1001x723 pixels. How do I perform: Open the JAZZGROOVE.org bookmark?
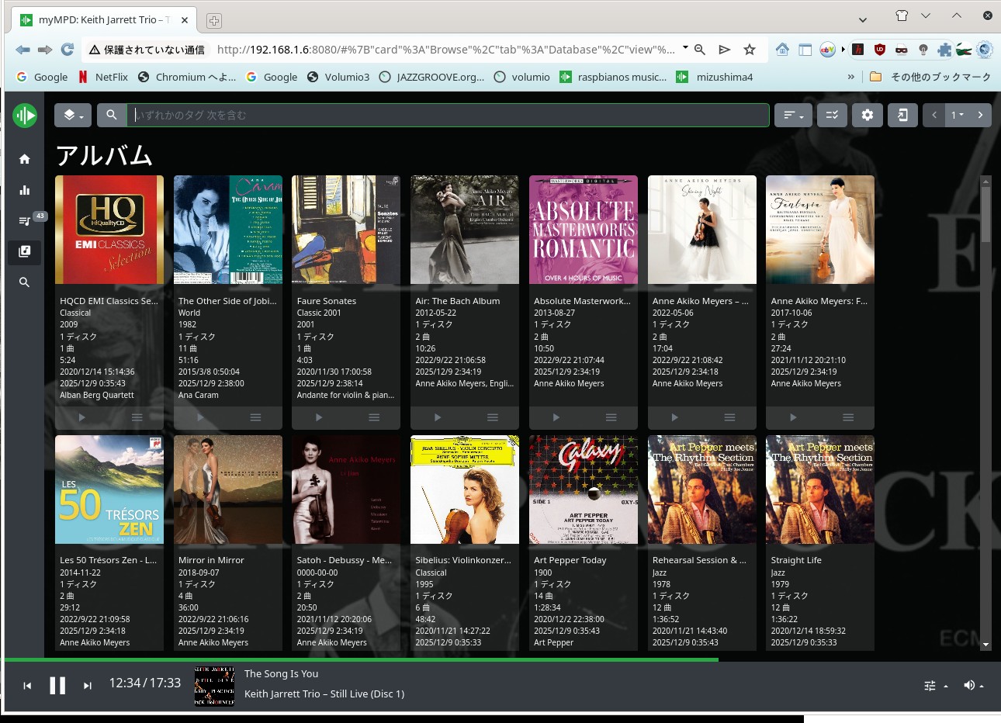(x=431, y=77)
